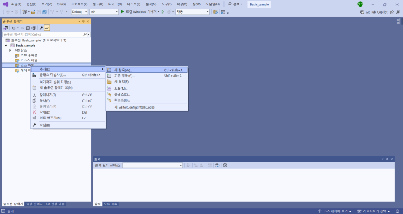Image resolution: width=403 pixels, height=214 pixels.
Task: Click the Solution Explorer search input field
Action: coord(43,34)
